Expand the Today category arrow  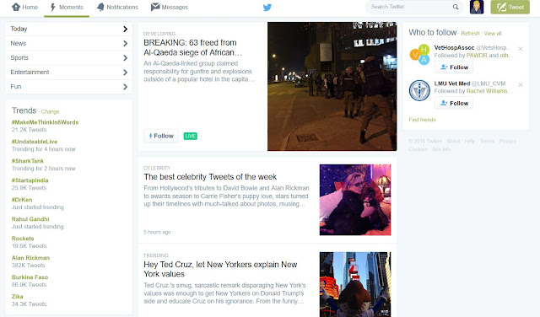tap(126, 30)
